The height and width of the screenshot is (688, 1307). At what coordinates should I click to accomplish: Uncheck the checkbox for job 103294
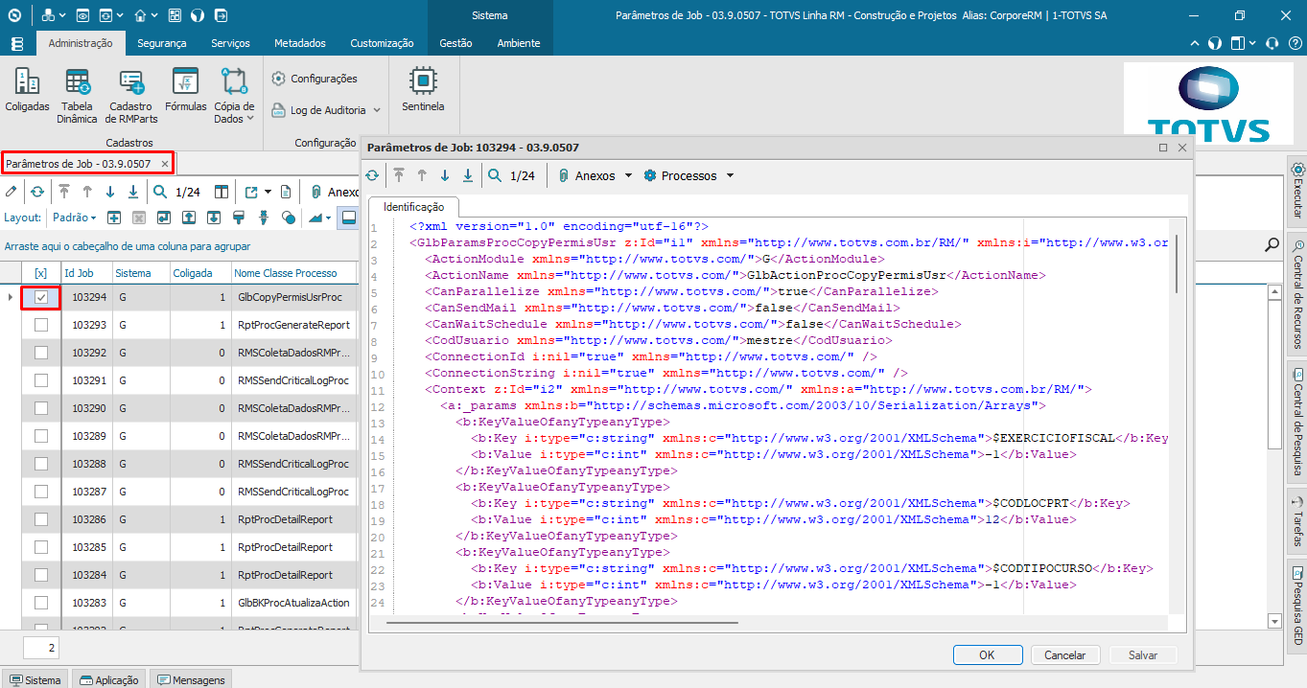pos(41,297)
